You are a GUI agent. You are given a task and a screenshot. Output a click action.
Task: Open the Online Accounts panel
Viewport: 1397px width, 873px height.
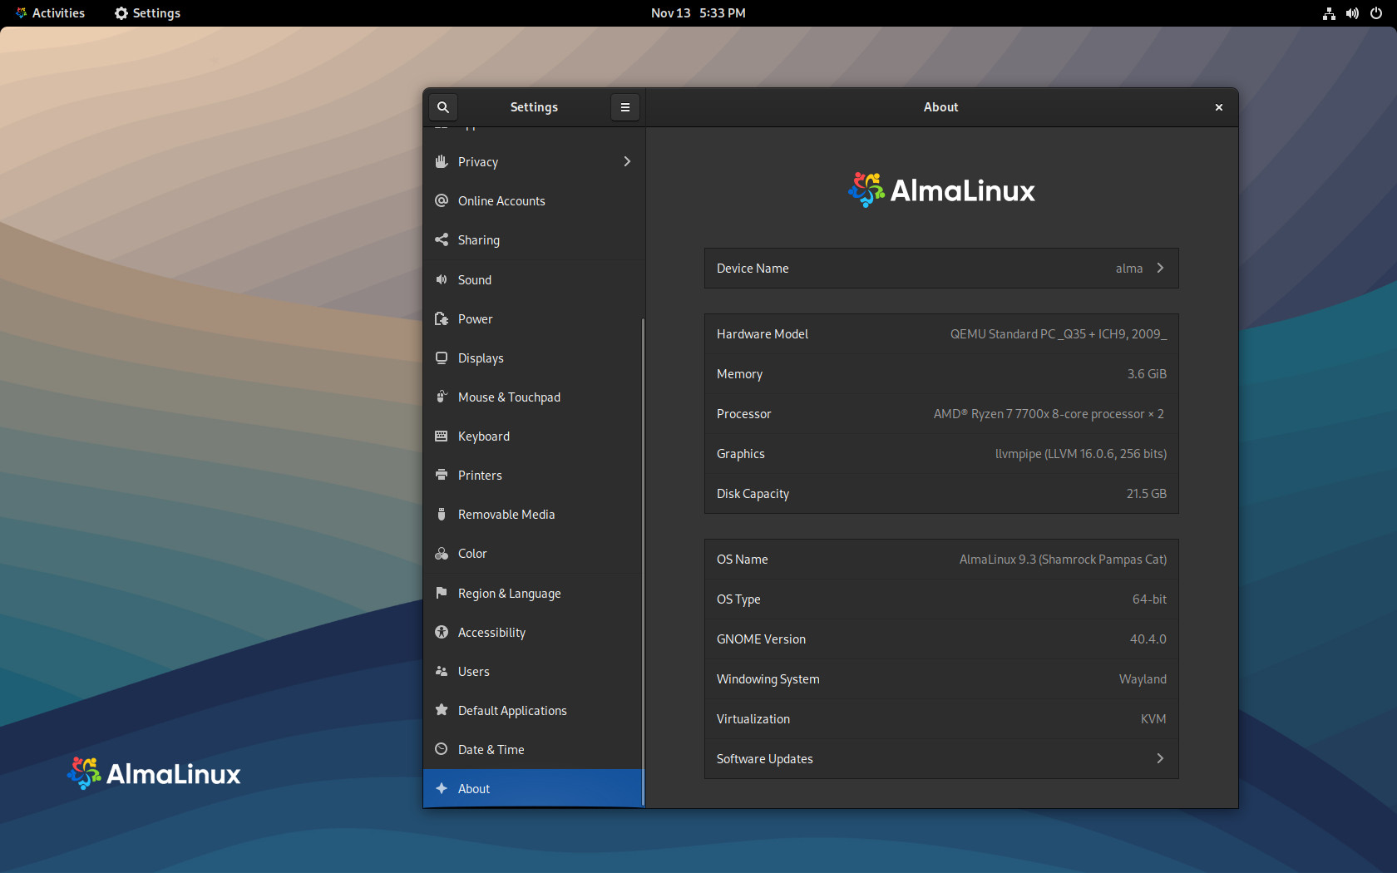[x=533, y=201]
